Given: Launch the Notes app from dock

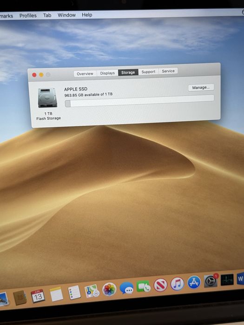Looking at the screenshot, I should pos(56,294).
